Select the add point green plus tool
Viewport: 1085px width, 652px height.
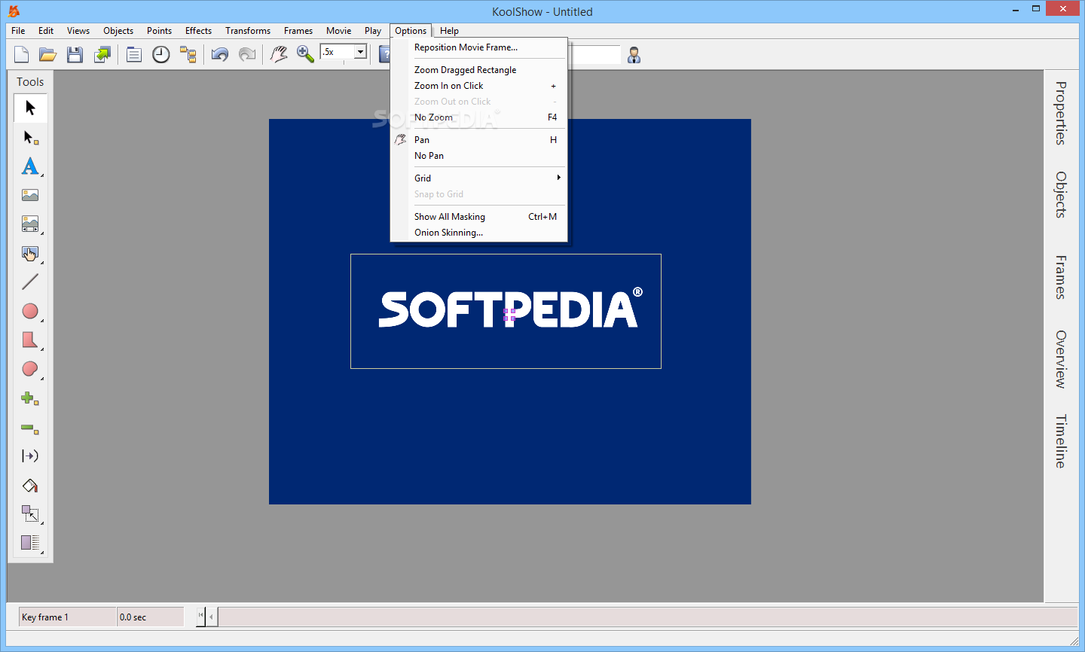(x=30, y=398)
